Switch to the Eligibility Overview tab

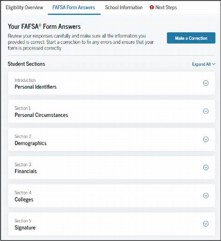[x=24, y=8]
